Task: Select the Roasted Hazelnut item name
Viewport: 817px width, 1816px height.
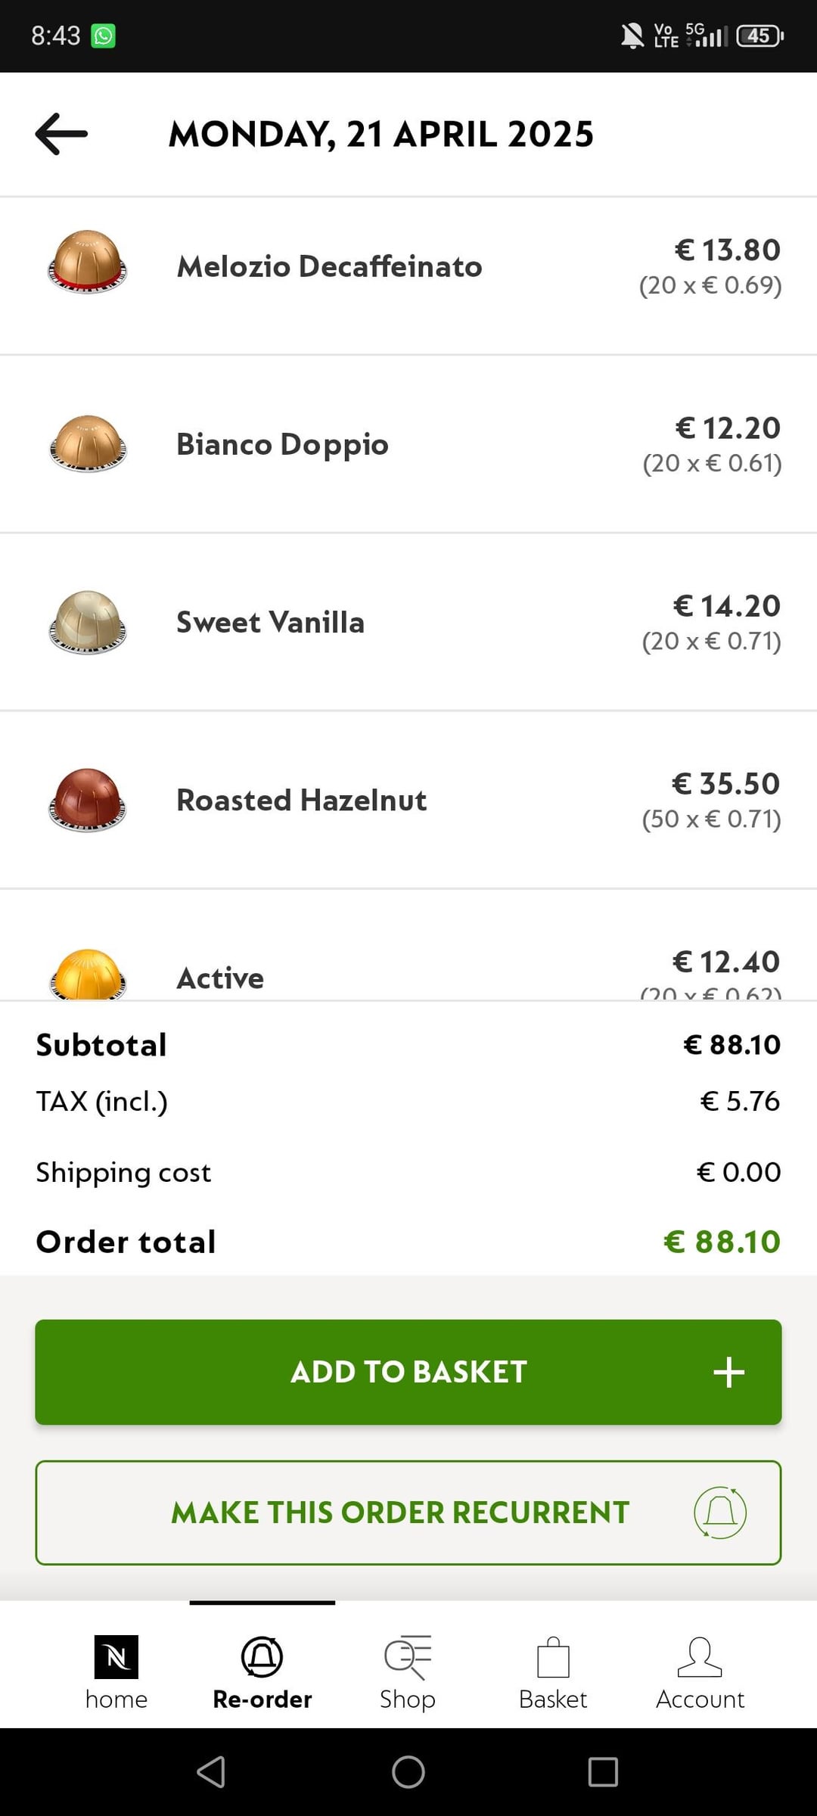Action: (x=301, y=800)
